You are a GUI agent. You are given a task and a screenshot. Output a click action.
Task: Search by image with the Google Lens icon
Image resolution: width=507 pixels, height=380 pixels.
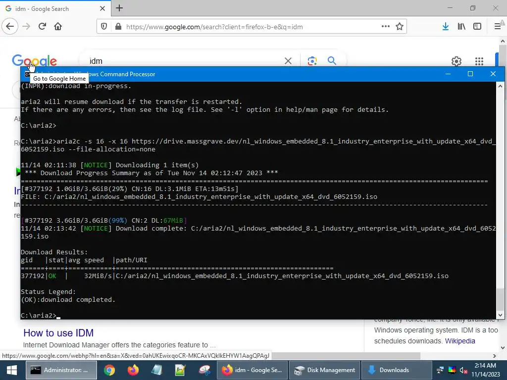coord(312,61)
